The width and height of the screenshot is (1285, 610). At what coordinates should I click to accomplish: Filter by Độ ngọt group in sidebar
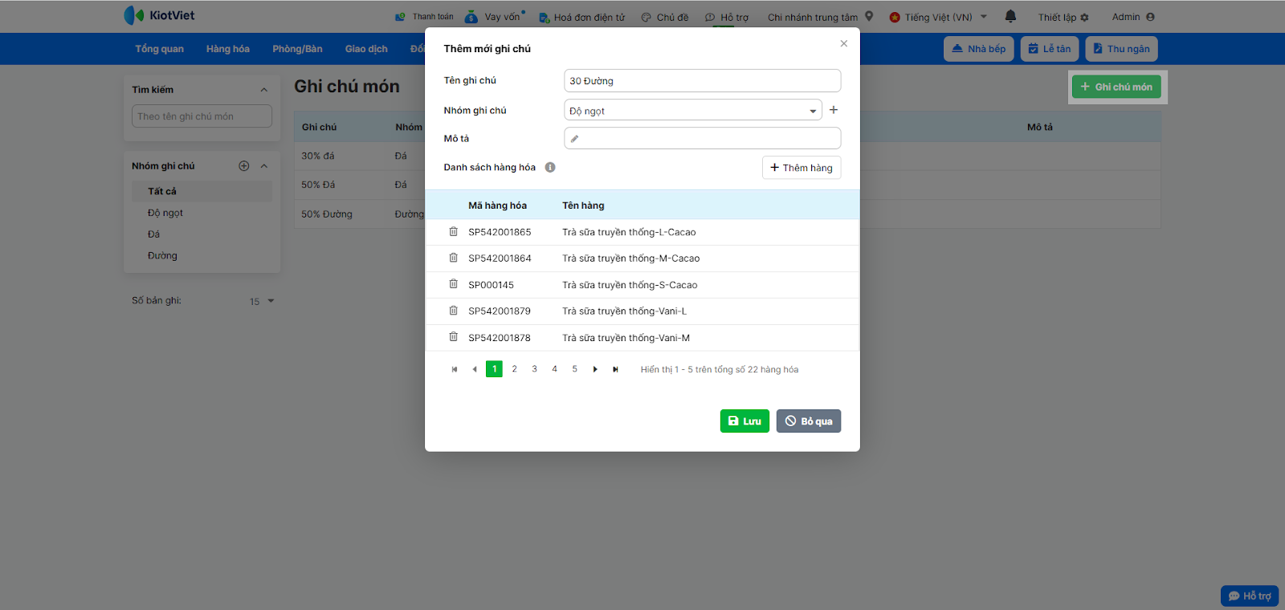point(165,213)
